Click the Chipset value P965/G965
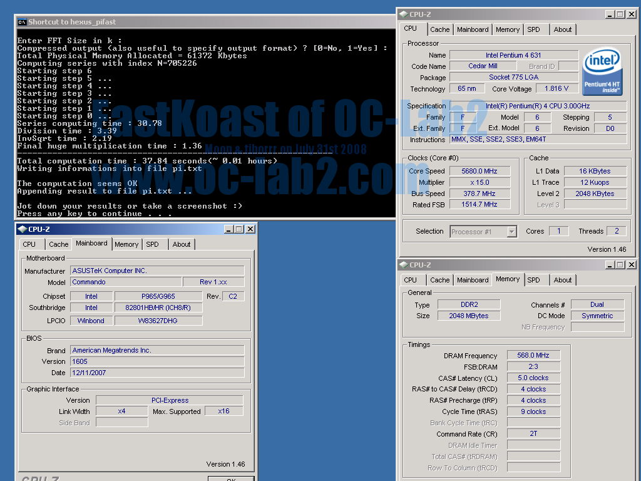This screenshot has height=481, width=641. tap(158, 296)
